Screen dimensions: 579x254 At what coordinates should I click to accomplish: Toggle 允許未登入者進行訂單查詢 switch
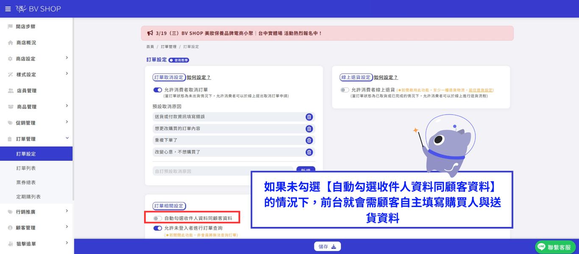(x=158, y=228)
